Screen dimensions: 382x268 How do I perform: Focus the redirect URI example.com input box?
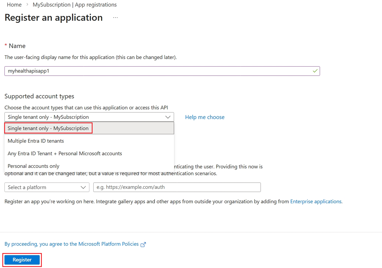point(177,187)
